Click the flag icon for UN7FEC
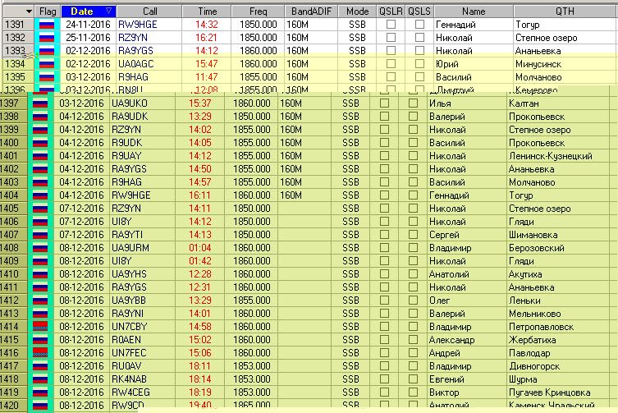This screenshot has width=618, height=413. click(x=40, y=352)
